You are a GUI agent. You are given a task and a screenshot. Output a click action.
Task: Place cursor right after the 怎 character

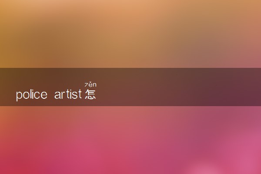tap(97, 94)
